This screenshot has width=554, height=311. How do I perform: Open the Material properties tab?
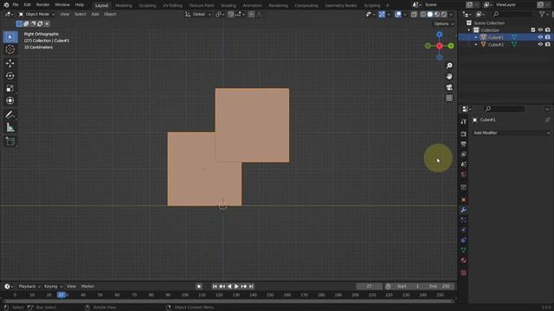click(464, 260)
